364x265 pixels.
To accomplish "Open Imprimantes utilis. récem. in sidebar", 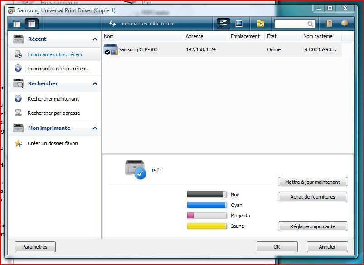I will 54,54.
